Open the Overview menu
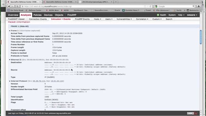206x116 pixels. tap(13, 15)
